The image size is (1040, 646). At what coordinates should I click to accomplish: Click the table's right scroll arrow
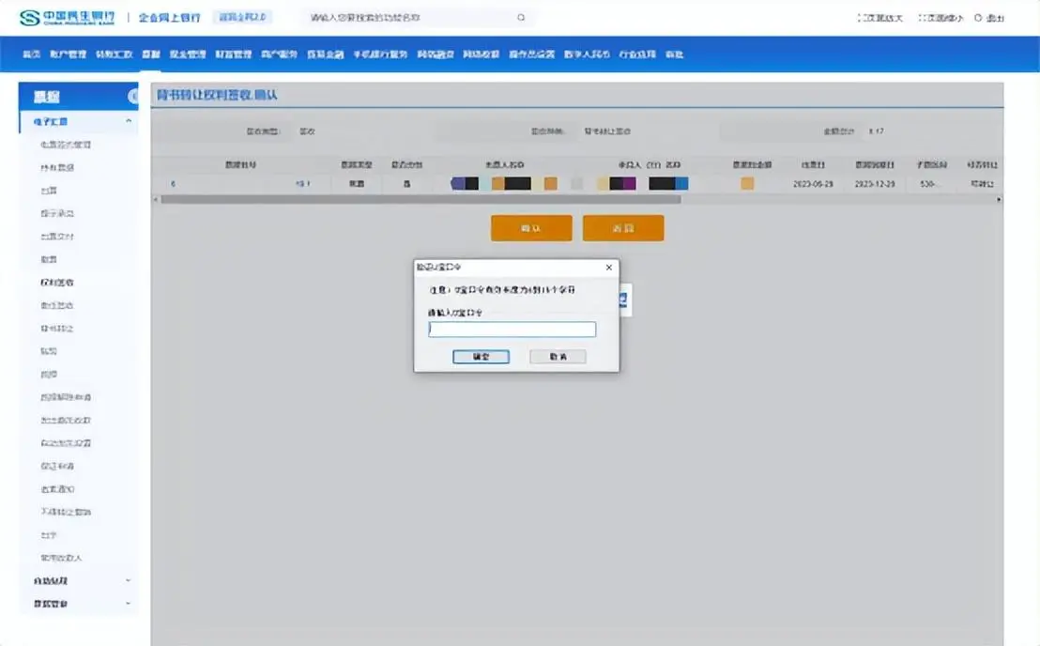coord(998,199)
